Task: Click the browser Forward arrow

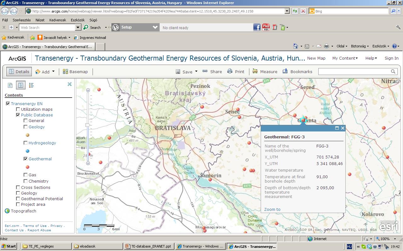Action: [x=14, y=11]
